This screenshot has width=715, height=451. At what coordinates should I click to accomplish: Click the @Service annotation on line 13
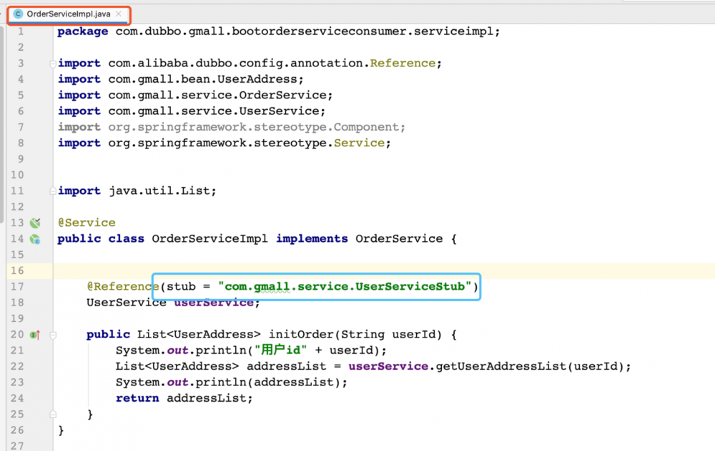[x=87, y=223]
